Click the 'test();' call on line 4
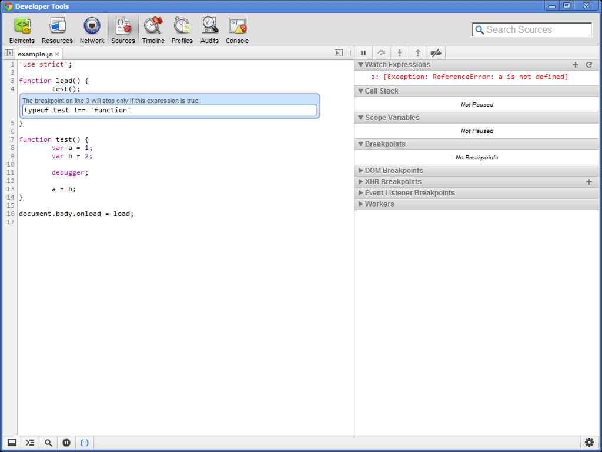 pyautogui.click(x=66, y=89)
